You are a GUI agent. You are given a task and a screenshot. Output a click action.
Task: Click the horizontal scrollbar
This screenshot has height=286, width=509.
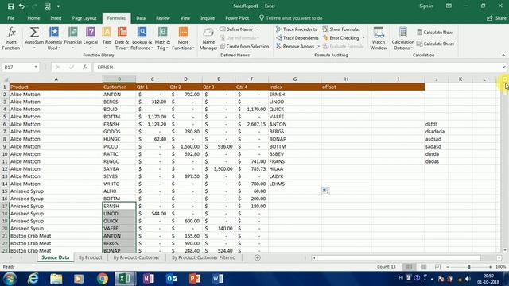[398, 257]
